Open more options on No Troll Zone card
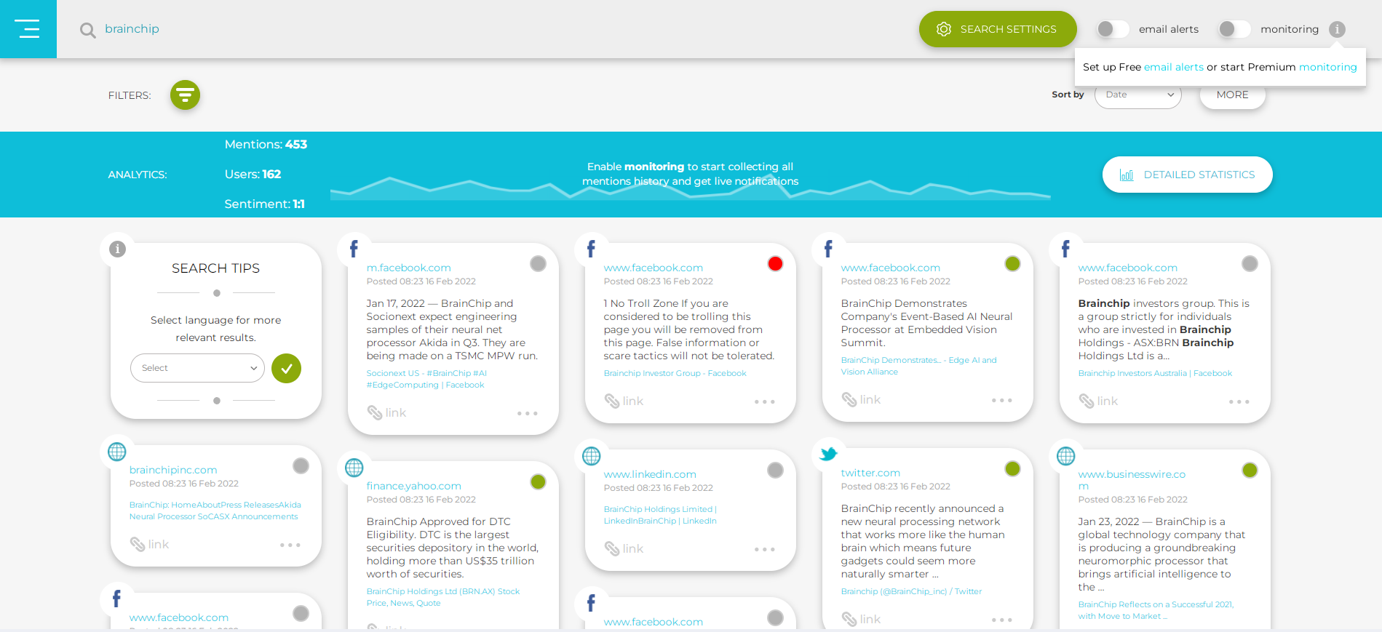The height and width of the screenshot is (632, 1382). point(765,401)
